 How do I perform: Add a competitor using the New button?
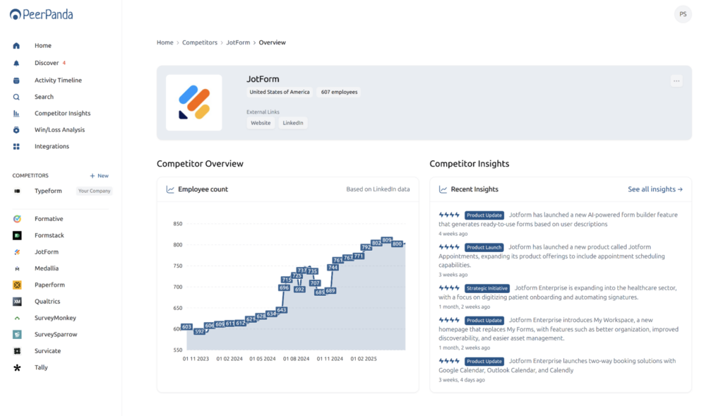(x=98, y=175)
